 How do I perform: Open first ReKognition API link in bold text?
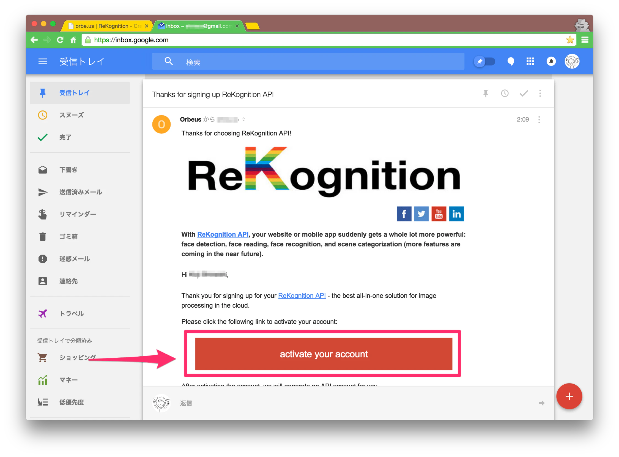coord(223,234)
